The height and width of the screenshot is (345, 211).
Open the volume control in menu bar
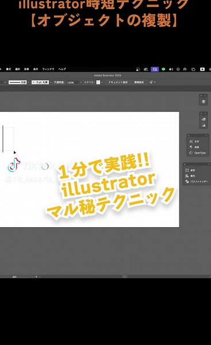point(171,69)
